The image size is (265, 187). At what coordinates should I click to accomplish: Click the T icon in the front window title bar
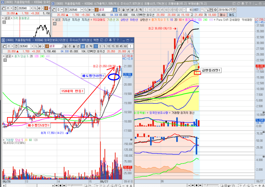[114, 40]
